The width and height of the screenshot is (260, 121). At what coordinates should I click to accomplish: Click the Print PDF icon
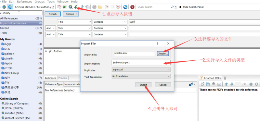(x=214, y=84)
